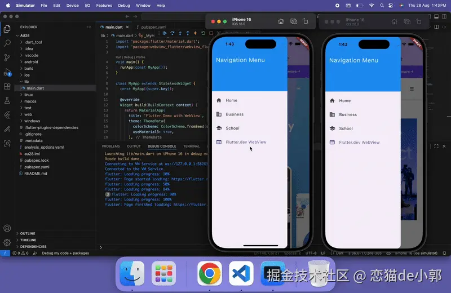Viewport: 451px width, 293px height.
Task: Open pubspec.yaml in the explorer
Action: pos(37,167)
